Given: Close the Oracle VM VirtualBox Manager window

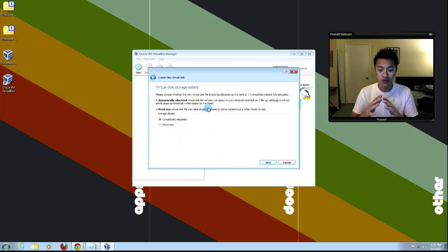Looking at the screenshot, I should pyautogui.click(x=309, y=54).
